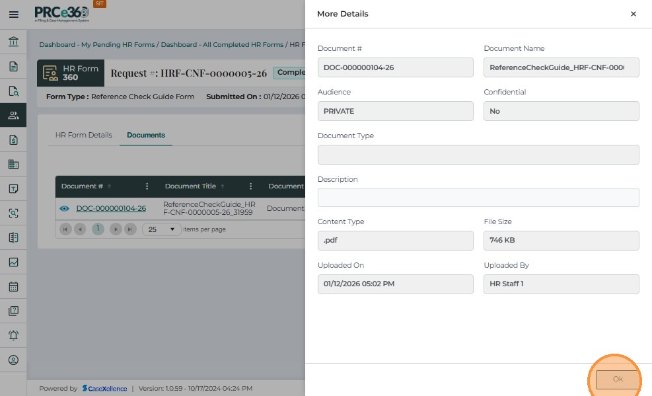Open the office building sidebar icon
Screen dimensions: 652x396
(x=13, y=164)
